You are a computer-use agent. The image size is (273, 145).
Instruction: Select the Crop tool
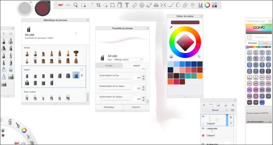pyautogui.click(x=99, y=5)
